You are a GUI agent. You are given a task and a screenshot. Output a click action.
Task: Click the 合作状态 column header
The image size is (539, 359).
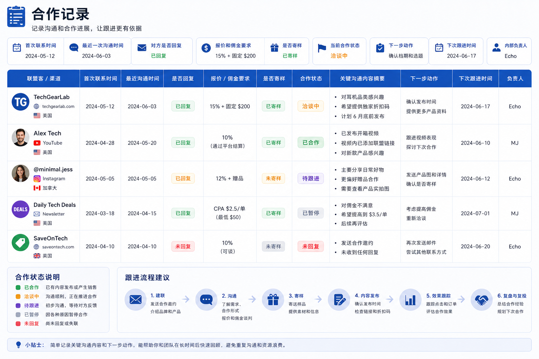click(311, 79)
